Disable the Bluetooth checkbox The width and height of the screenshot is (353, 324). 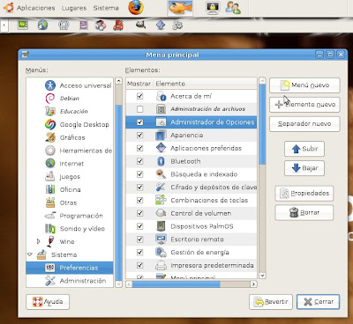[140, 161]
